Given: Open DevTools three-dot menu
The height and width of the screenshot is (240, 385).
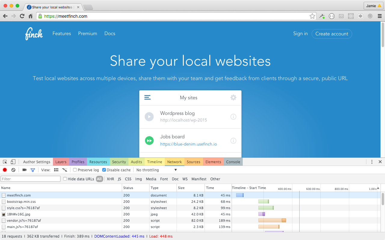Looking at the screenshot, I should pos(372,162).
